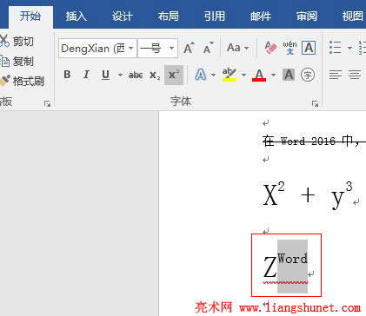Toggle italic formatting
Viewport: 366px width, 316px height.
tap(86, 75)
